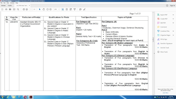Click the document vertical scrollbar thumb
The image size is (176, 99).
153,40
